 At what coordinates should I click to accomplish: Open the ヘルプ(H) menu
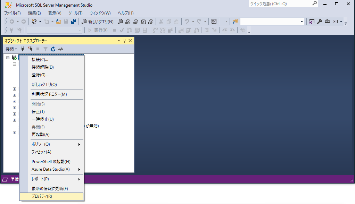coord(126,13)
